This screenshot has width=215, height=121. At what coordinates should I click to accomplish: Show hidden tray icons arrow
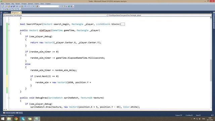point(192,119)
